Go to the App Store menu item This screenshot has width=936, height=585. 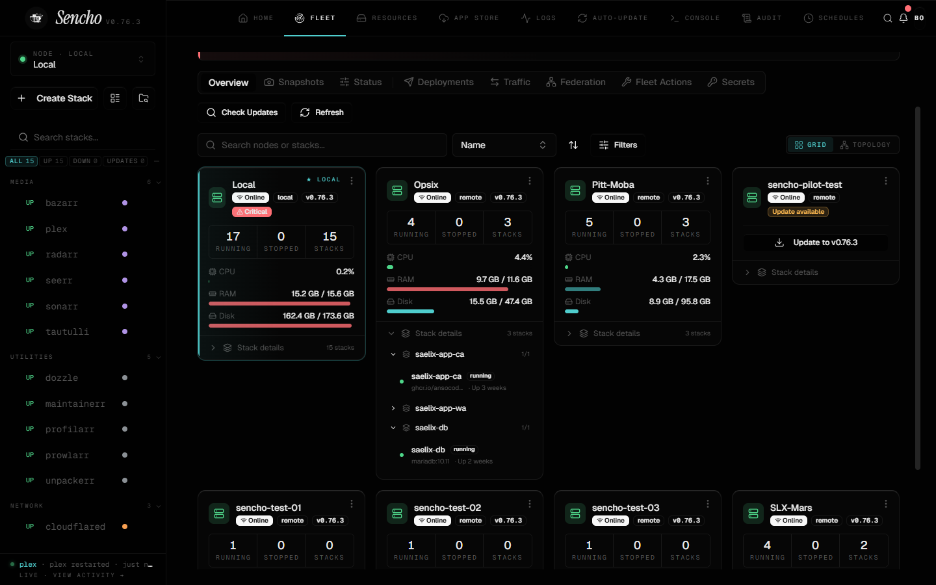coord(469,18)
